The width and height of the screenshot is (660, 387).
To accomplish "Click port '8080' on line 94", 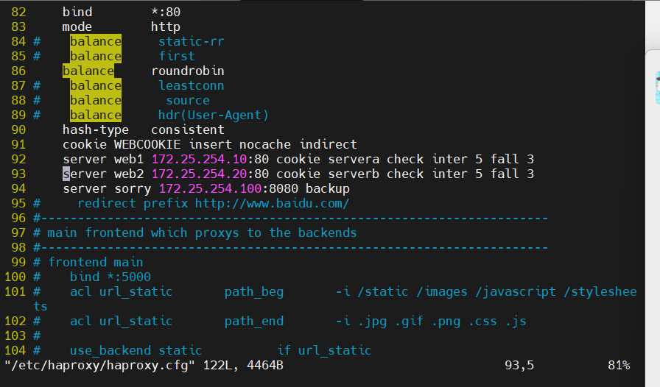I will click(284, 188).
